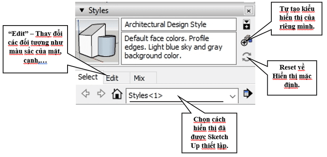Create a new style icon

246,41
